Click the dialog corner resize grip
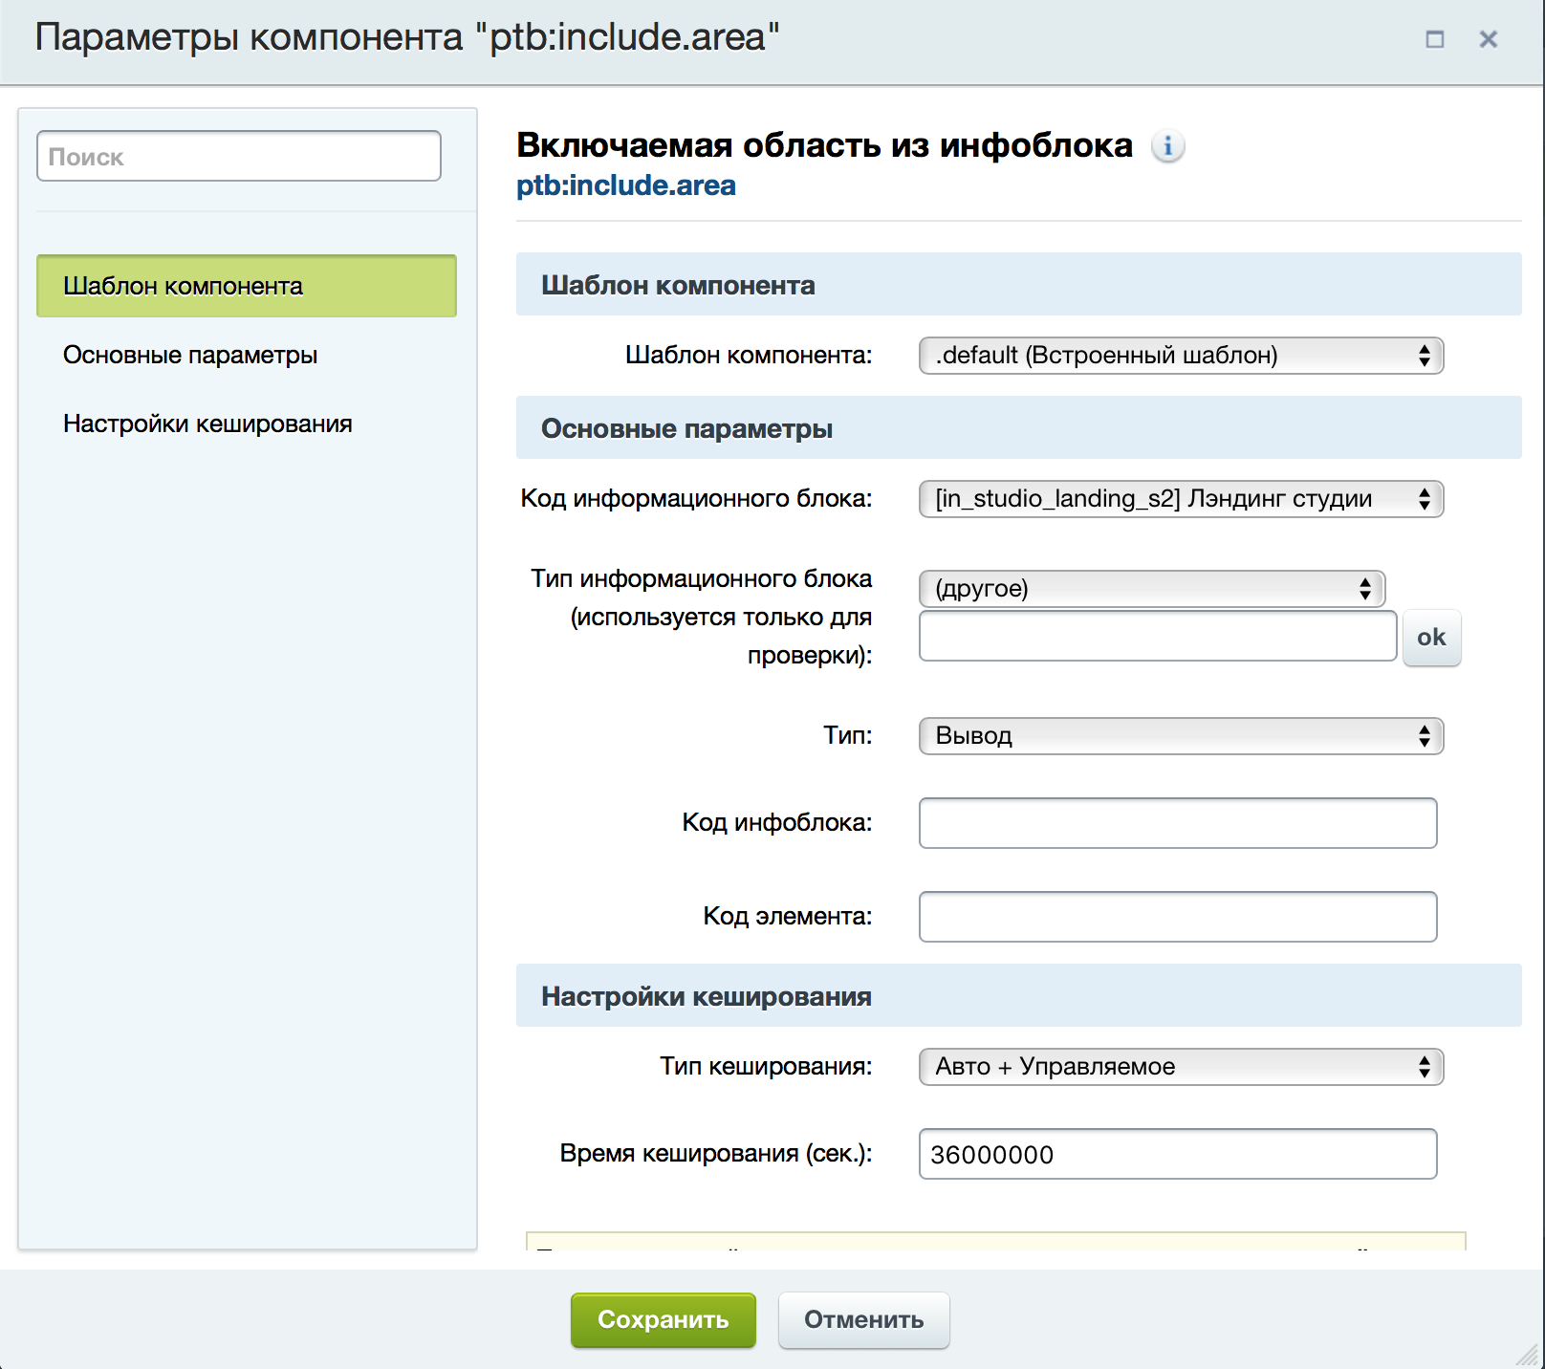The height and width of the screenshot is (1369, 1545). [x=1528, y=1354]
